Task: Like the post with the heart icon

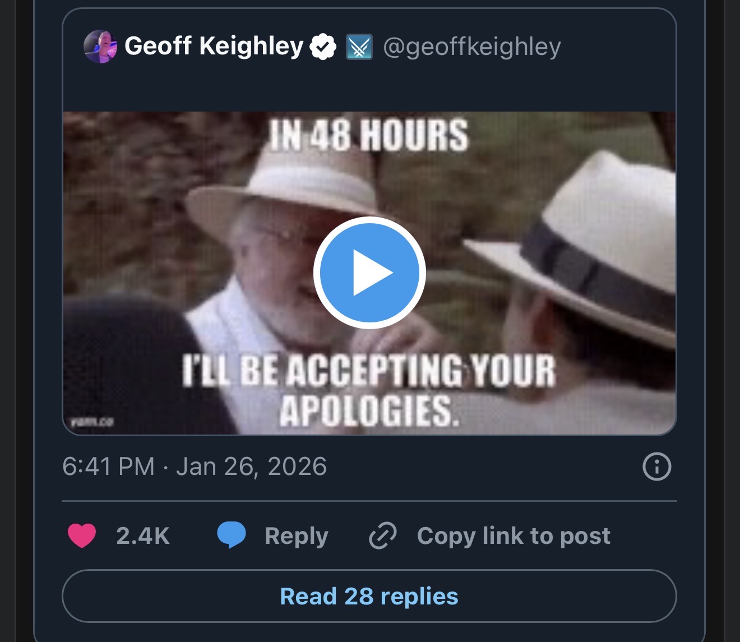Action: coord(82,535)
